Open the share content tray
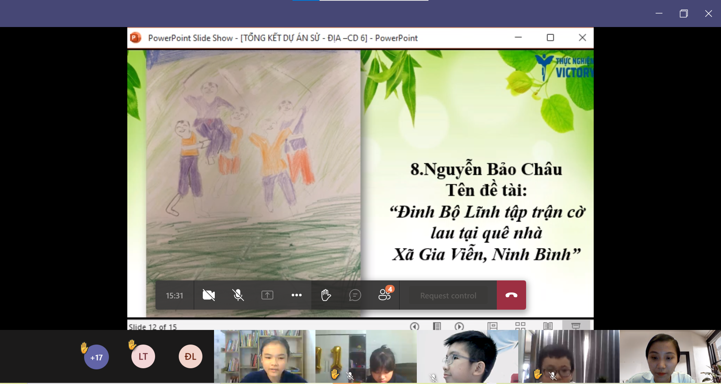This screenshot has height=384, width=721. tap(267, 295)
